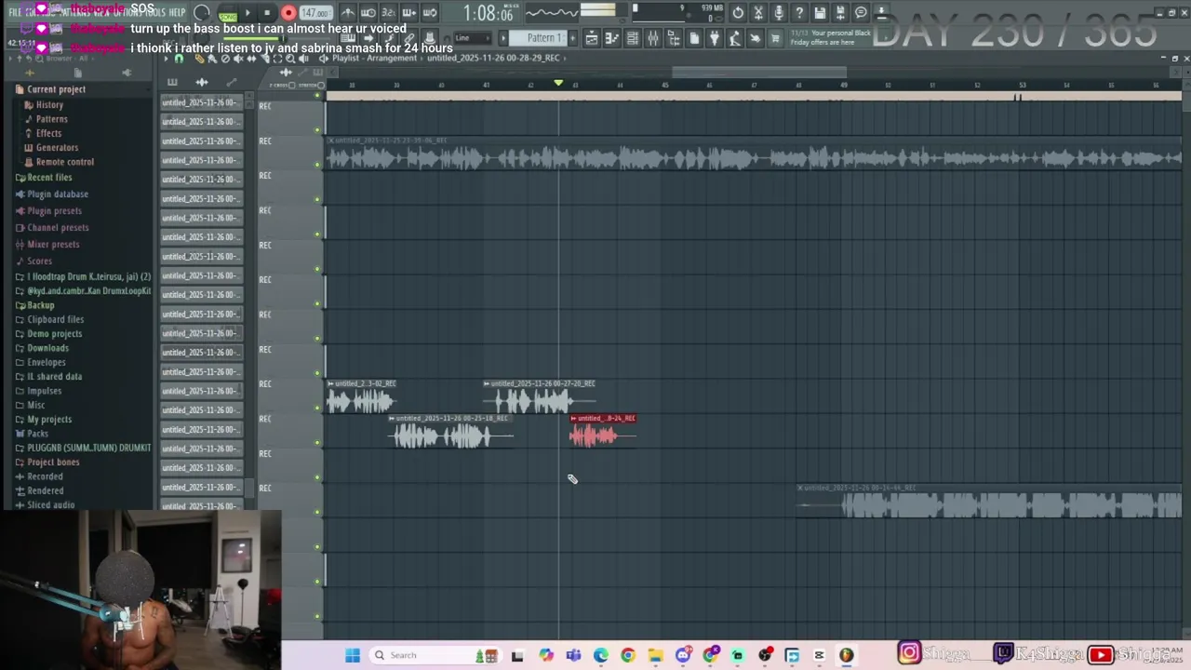Viewport: 1191px width, 670px height.
Task: Open the FILE menu
Action: click(15, 12)
